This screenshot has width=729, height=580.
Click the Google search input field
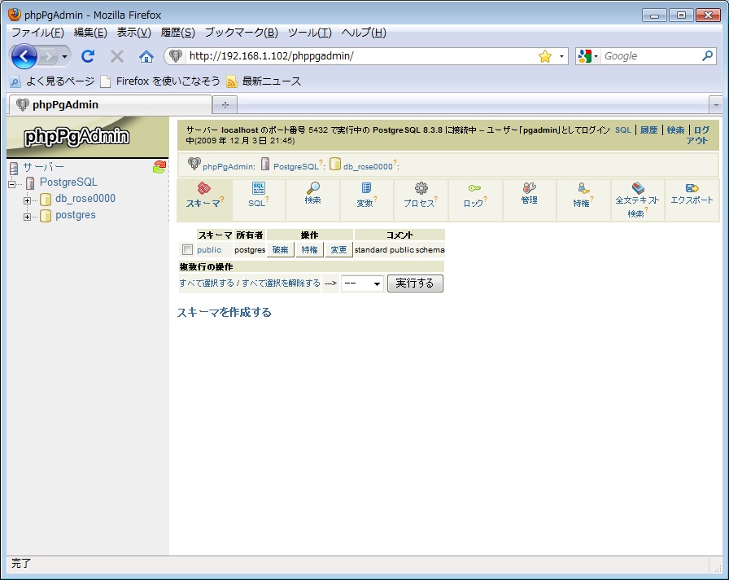point(651,56)
